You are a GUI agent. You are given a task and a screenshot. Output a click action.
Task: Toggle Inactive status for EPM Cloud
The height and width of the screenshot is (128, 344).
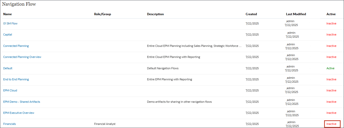[x=331, y=90]
